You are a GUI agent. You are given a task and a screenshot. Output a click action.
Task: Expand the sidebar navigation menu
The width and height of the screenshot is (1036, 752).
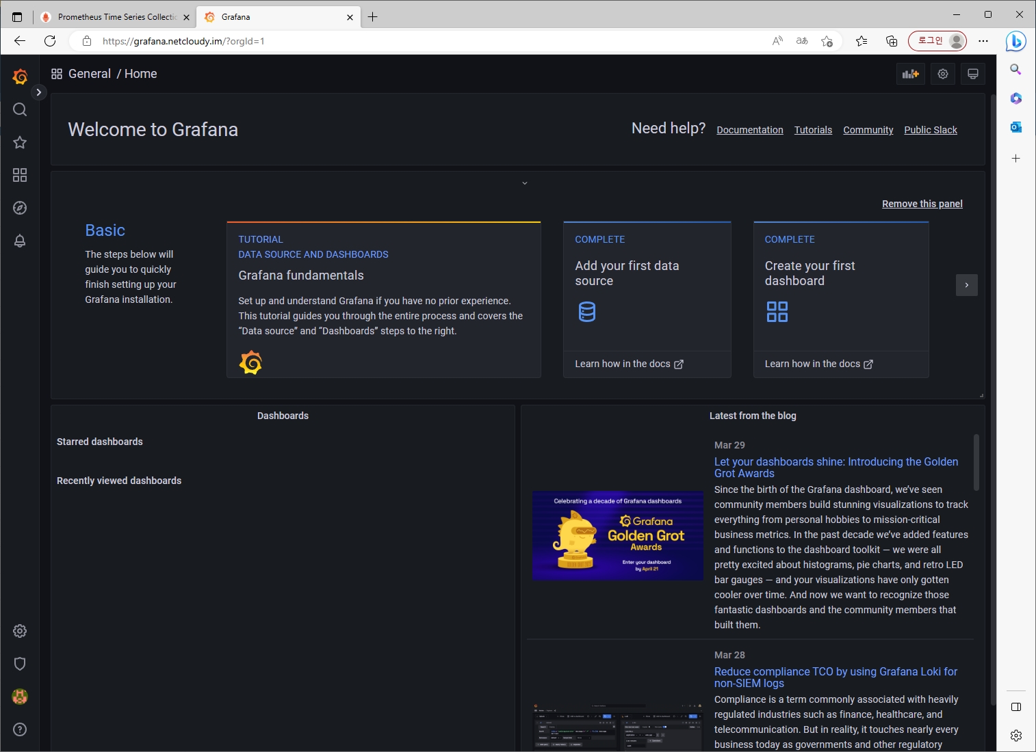(39, 92)
